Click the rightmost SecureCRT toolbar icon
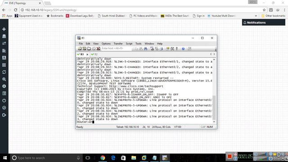This screenshot has height=162, width=288. click(189, 49)
